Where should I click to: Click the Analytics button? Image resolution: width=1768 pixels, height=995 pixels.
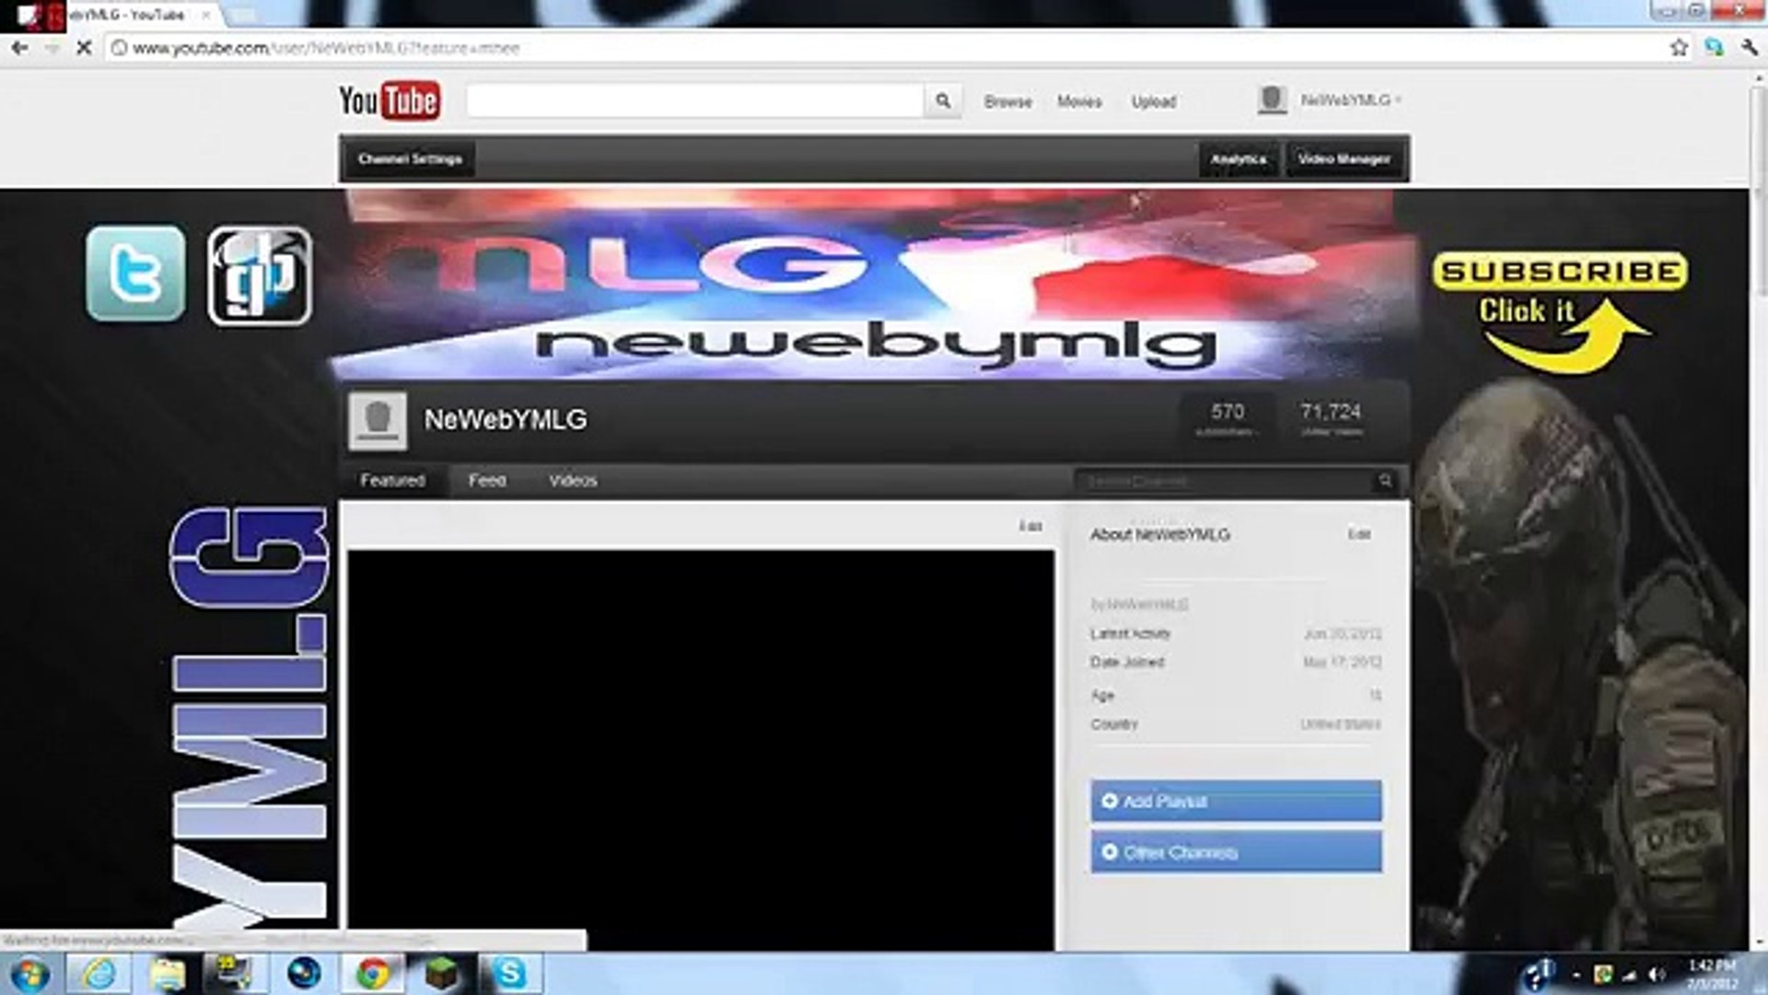pyautogui.click(x=1239, y=158)
